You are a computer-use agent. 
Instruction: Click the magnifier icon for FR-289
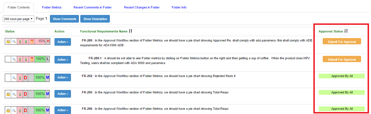[14, 41]
